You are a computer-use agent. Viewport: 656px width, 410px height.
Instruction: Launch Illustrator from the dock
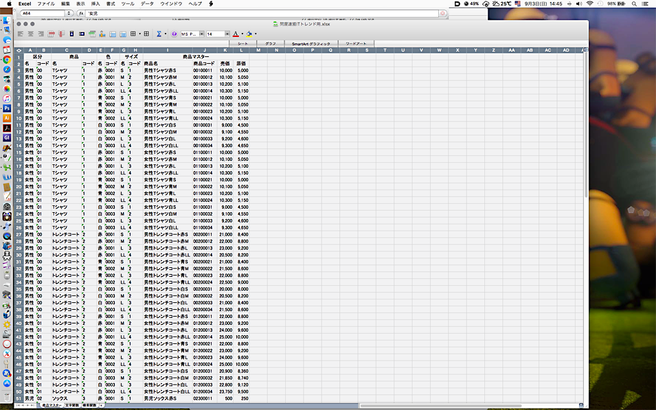tap(7, 118)
